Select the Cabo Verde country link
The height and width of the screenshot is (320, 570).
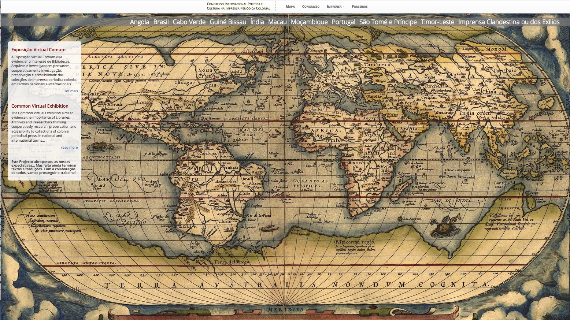click(x=189, y=22)
